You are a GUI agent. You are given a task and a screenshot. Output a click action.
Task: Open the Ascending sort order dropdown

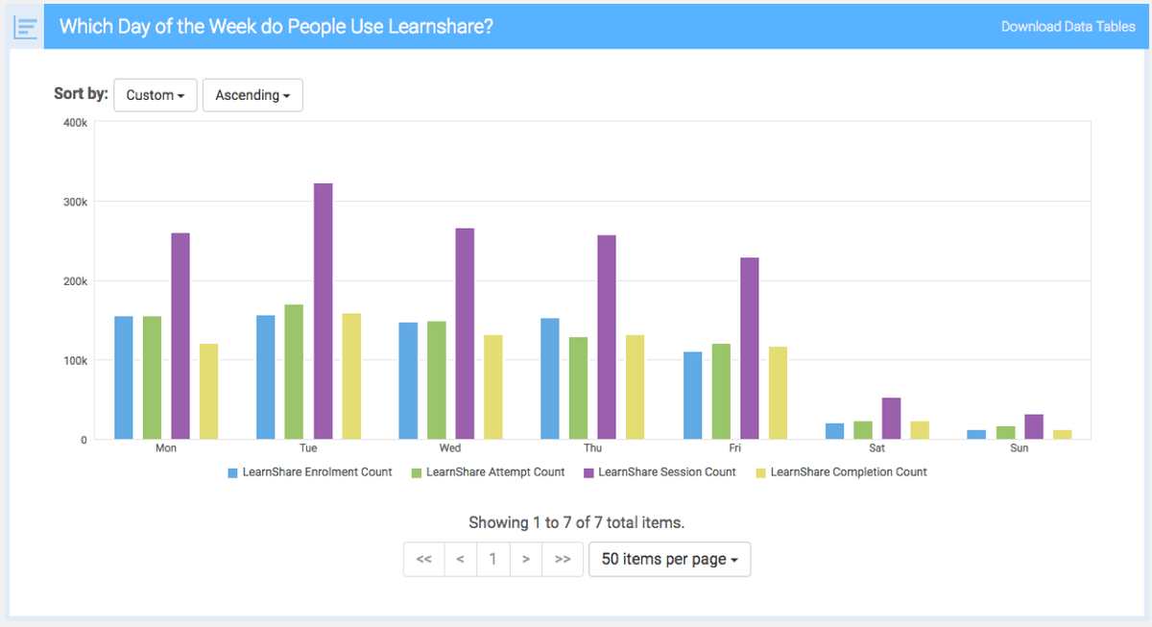click(252, 94)
